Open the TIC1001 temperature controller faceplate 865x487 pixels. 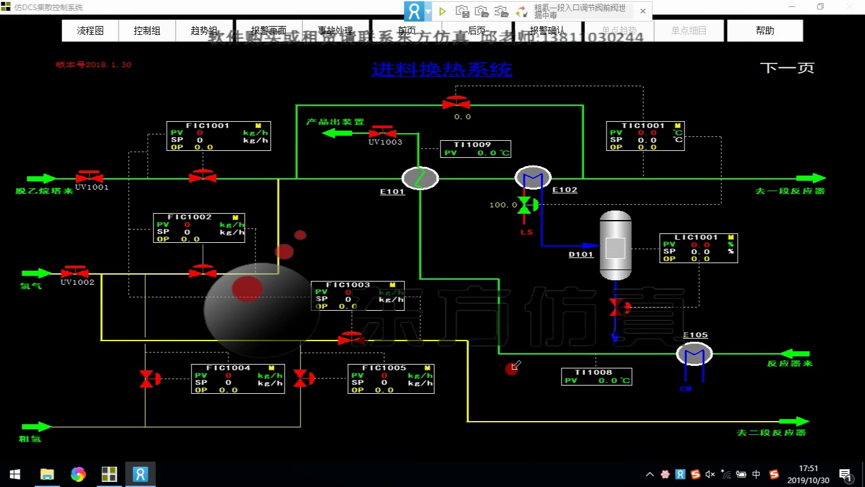tap(645, 136)
